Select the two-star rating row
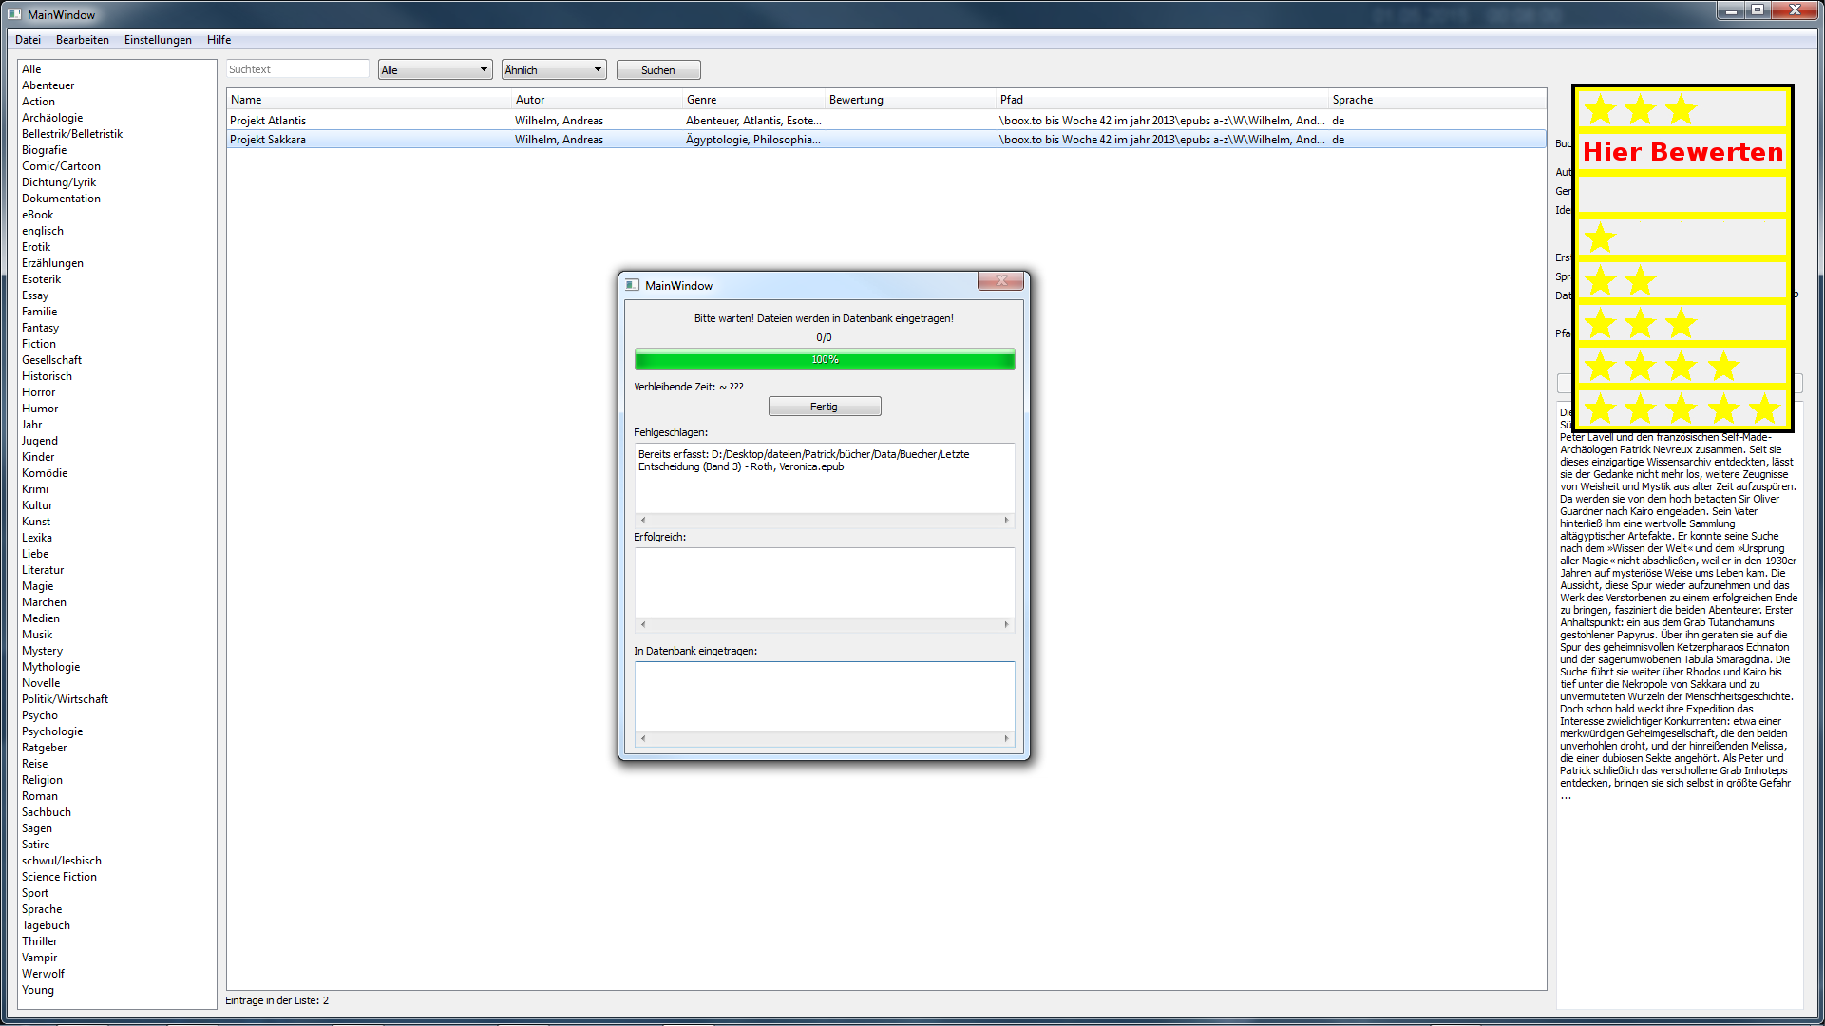 click(1682, 280)
